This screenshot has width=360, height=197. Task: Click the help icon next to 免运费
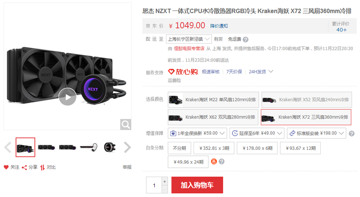point(246,40)
